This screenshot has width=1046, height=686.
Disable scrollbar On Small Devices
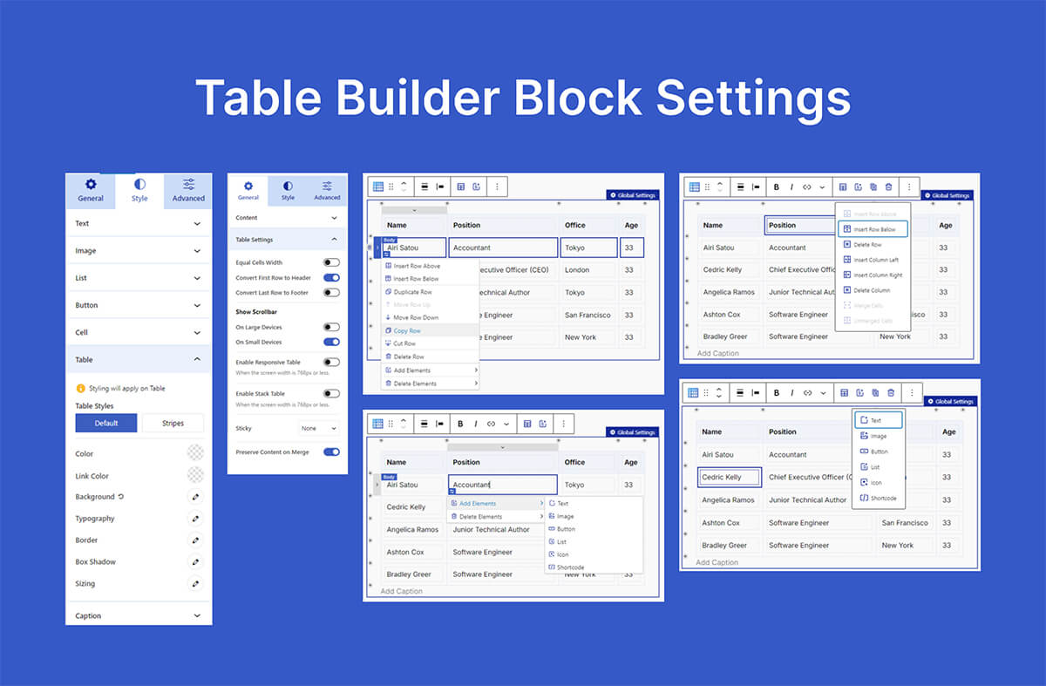331,342
